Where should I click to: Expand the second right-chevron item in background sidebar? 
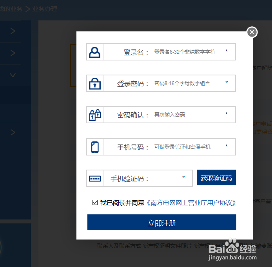pyautogui.click(x=13, y=53)
